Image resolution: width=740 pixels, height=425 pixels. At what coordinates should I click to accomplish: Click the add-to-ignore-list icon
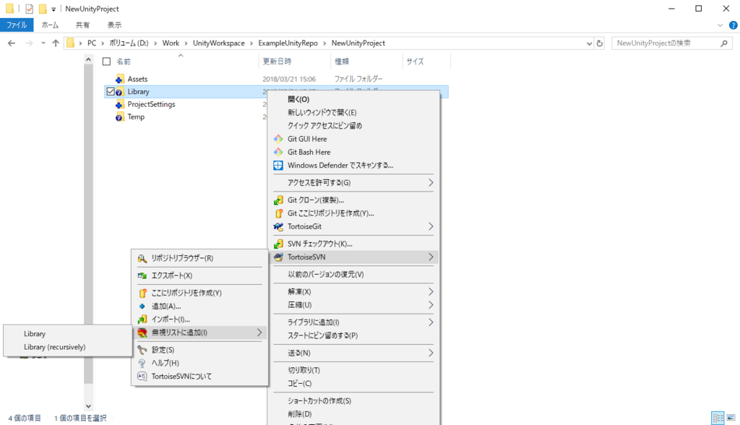pyautogui.click(x=142, y=332)
